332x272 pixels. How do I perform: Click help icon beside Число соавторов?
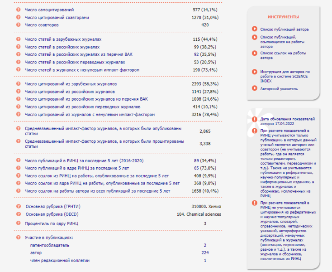[x=18, y=25]
